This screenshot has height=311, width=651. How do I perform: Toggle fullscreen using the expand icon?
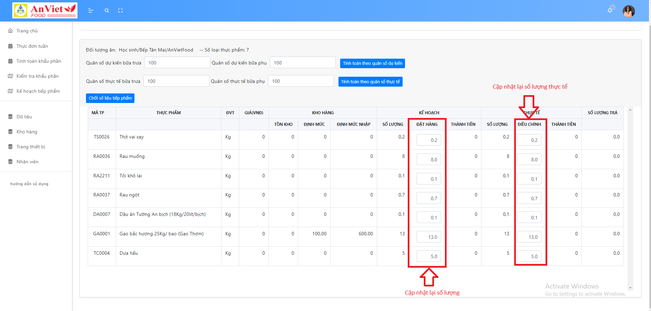tap(120, 11)
